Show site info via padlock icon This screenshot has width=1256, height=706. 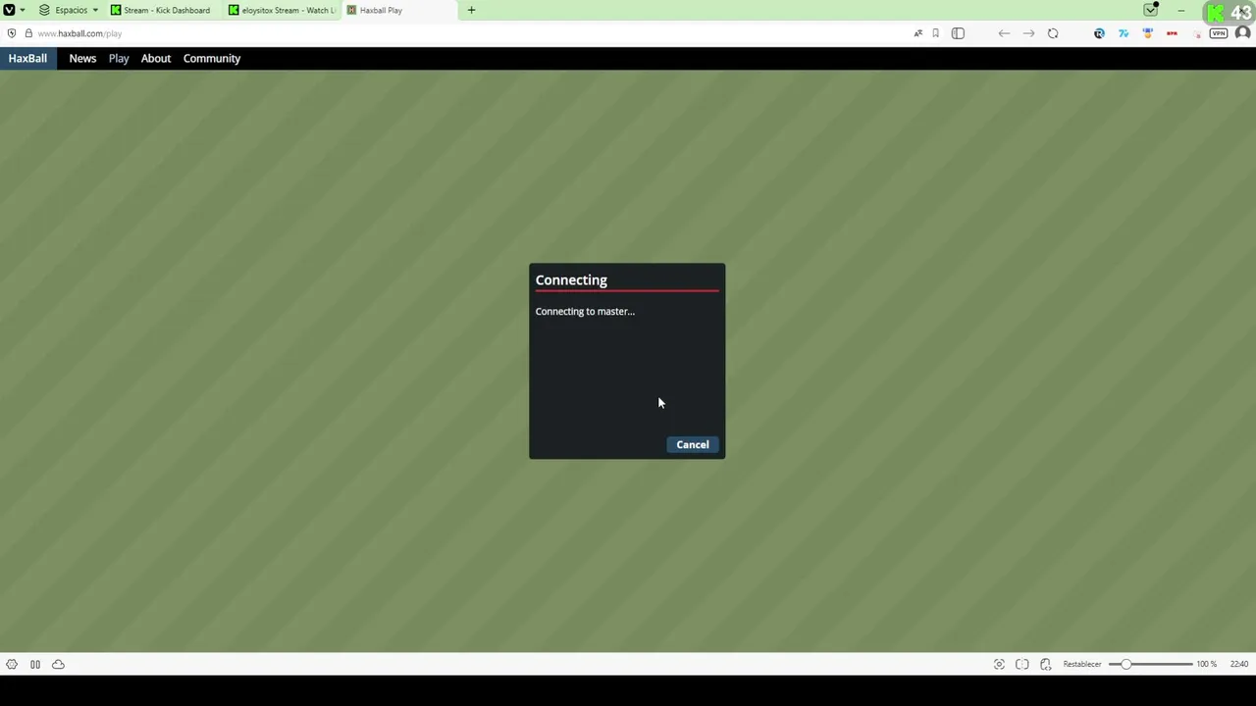(28, 33)
